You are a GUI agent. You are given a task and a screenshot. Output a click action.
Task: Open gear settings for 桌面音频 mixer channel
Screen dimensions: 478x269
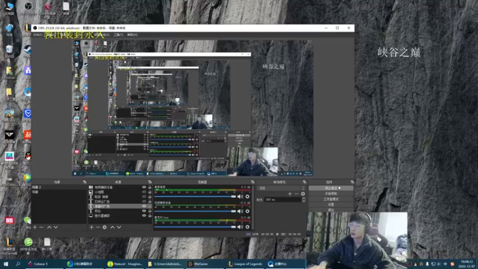coord(247,197)
